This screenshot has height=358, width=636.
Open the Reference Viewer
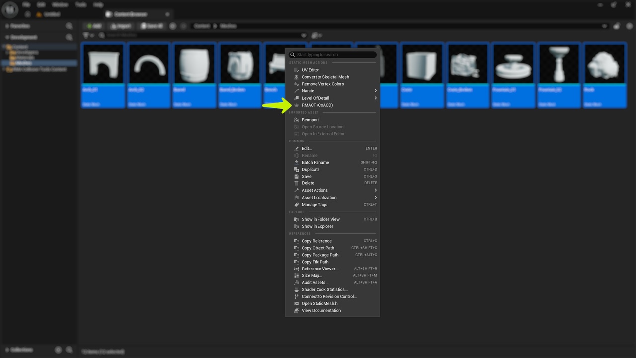pyautogui.click(x=332, y=268)
